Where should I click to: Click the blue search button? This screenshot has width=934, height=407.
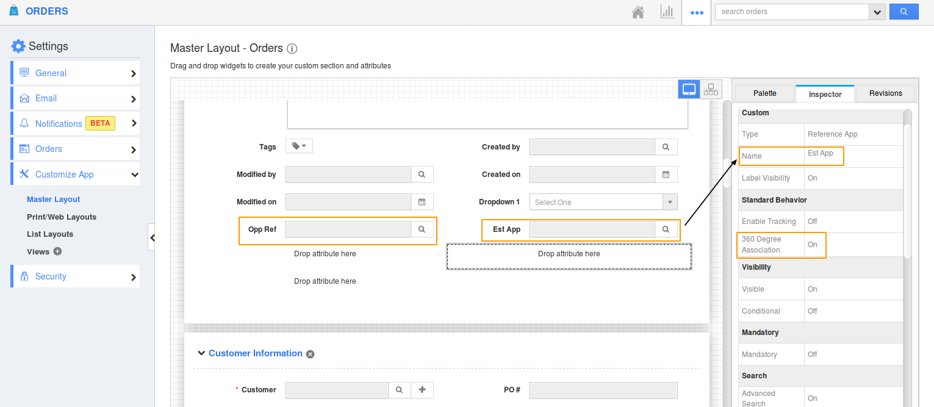coord(903,12)
